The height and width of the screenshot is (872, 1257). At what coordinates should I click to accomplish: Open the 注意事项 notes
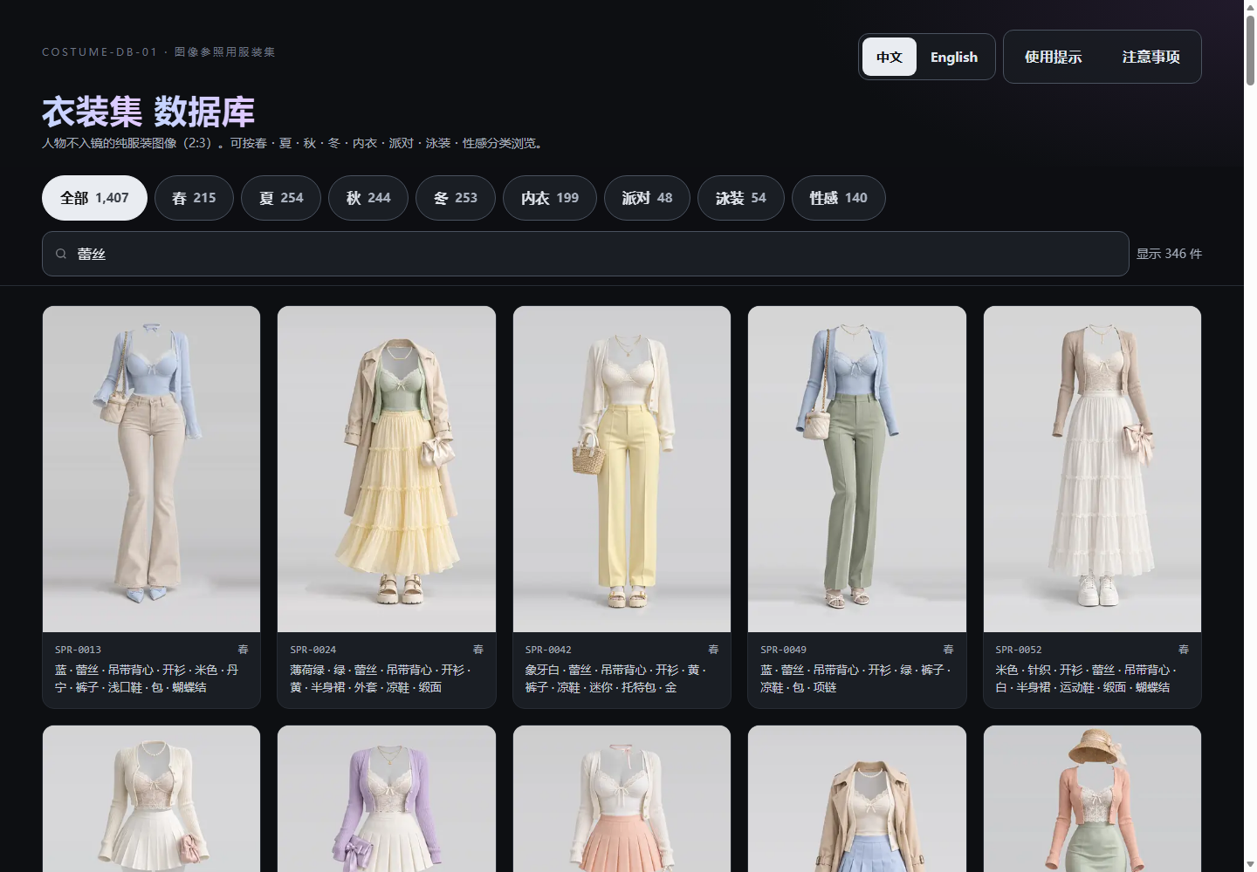pos(1151,57)
